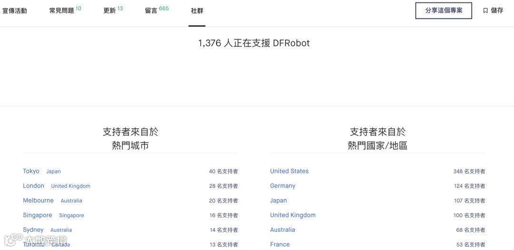Click the 665 count badge on 留言

click(164, 9)
